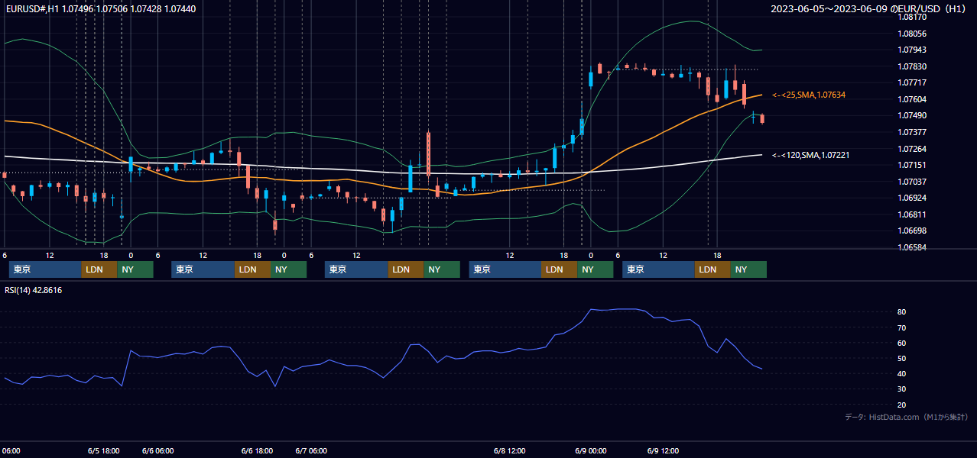This screenshot has height=458, width=977.
Task: Click the 6/8 12:00 time axis label
Action: tap(510, 451)
